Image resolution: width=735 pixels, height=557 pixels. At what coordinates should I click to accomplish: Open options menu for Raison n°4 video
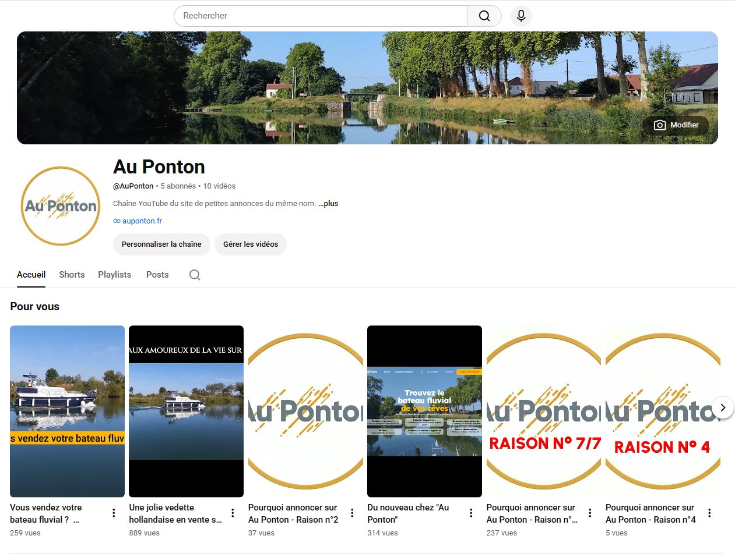click(709, 513)
